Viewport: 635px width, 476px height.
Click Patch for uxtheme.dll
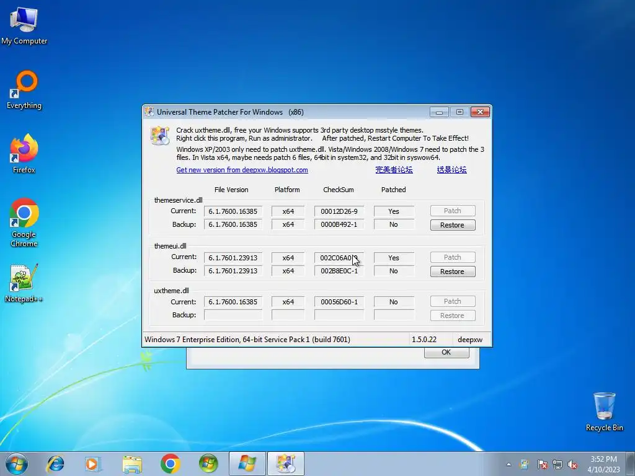452,302
